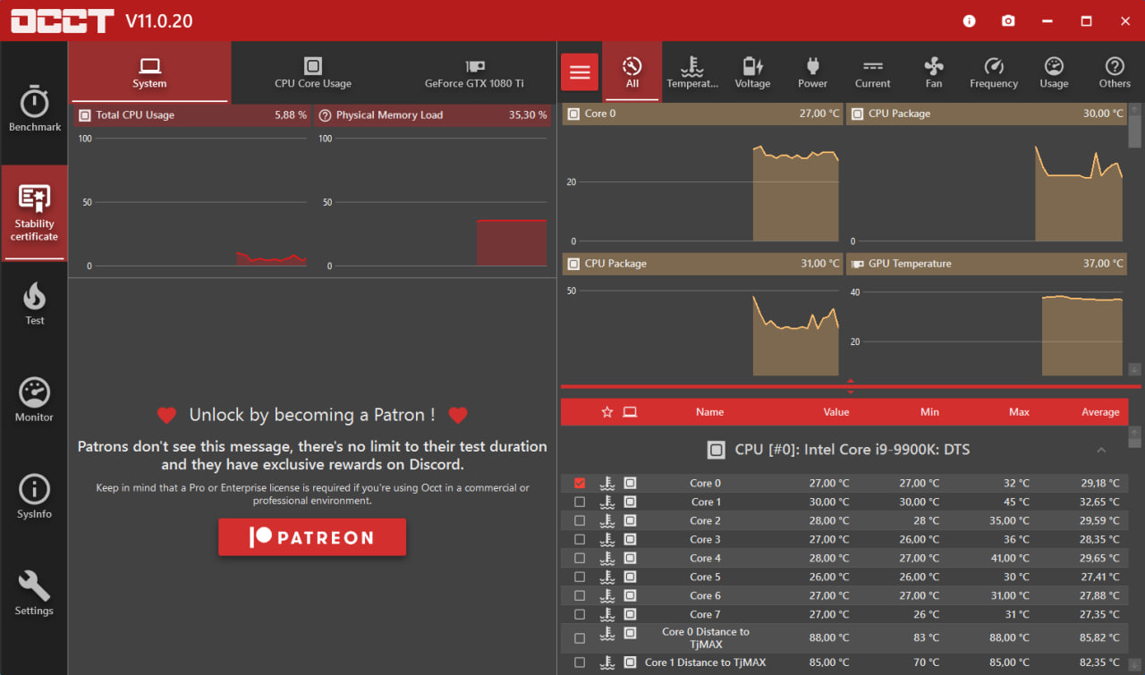Viewport: 1145px width, 675px height.
Task: Click the 29,18 °C average value
Action: [x=1100, y=483]
